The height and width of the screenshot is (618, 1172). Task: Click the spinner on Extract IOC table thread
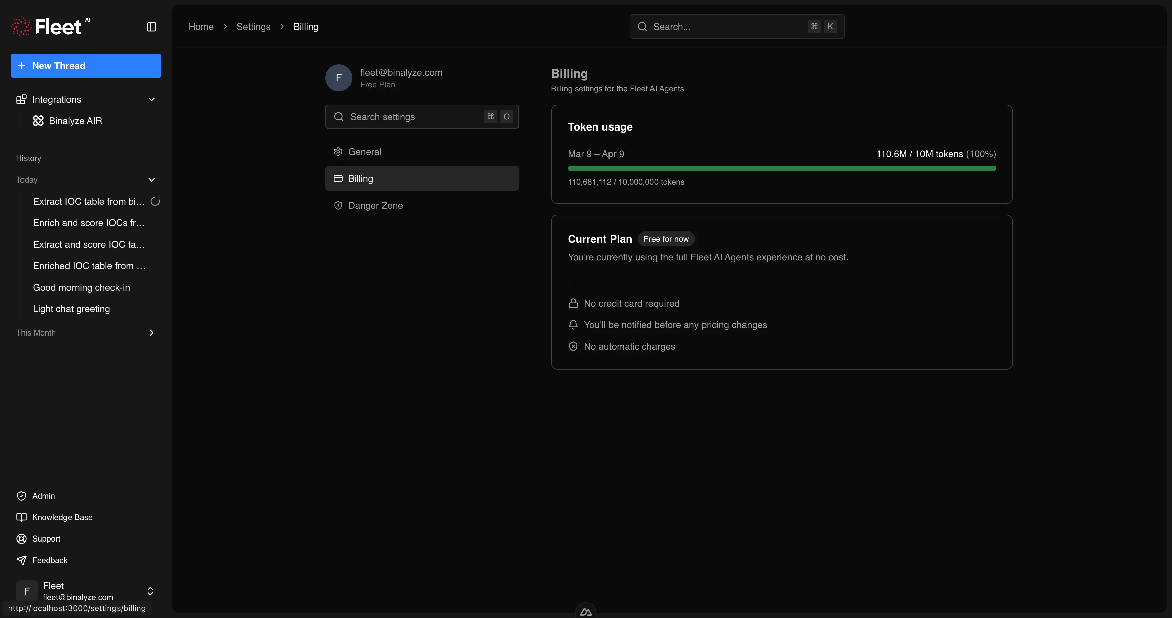coord(155,201)
